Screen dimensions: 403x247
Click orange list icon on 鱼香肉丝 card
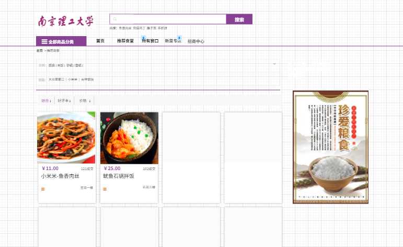[x=43, y=189]
